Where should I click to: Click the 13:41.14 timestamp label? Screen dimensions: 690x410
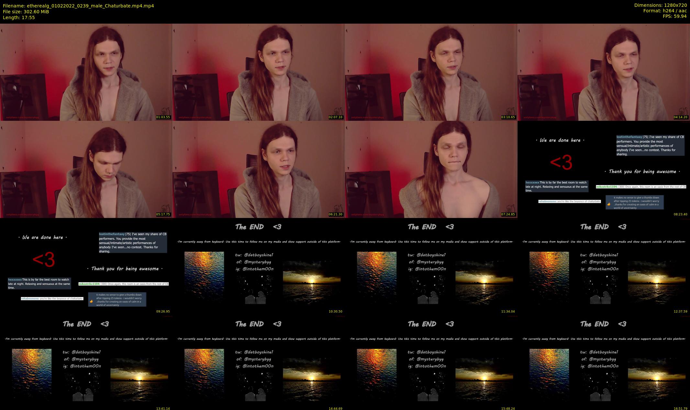coord(163,408)
